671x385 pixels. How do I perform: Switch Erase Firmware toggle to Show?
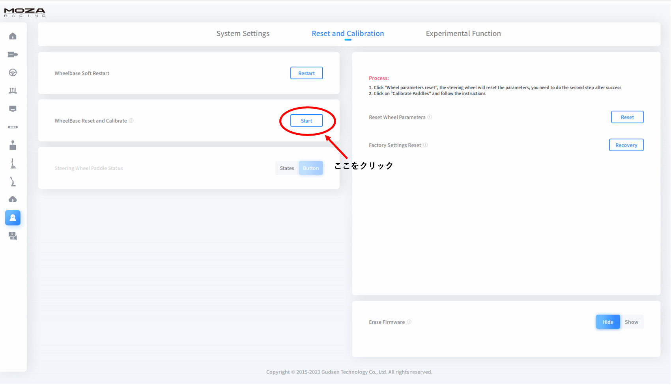pyautogui.click(x=631, y=322)
